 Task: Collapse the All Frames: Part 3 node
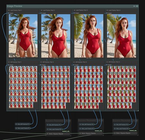tap(74, 62)
